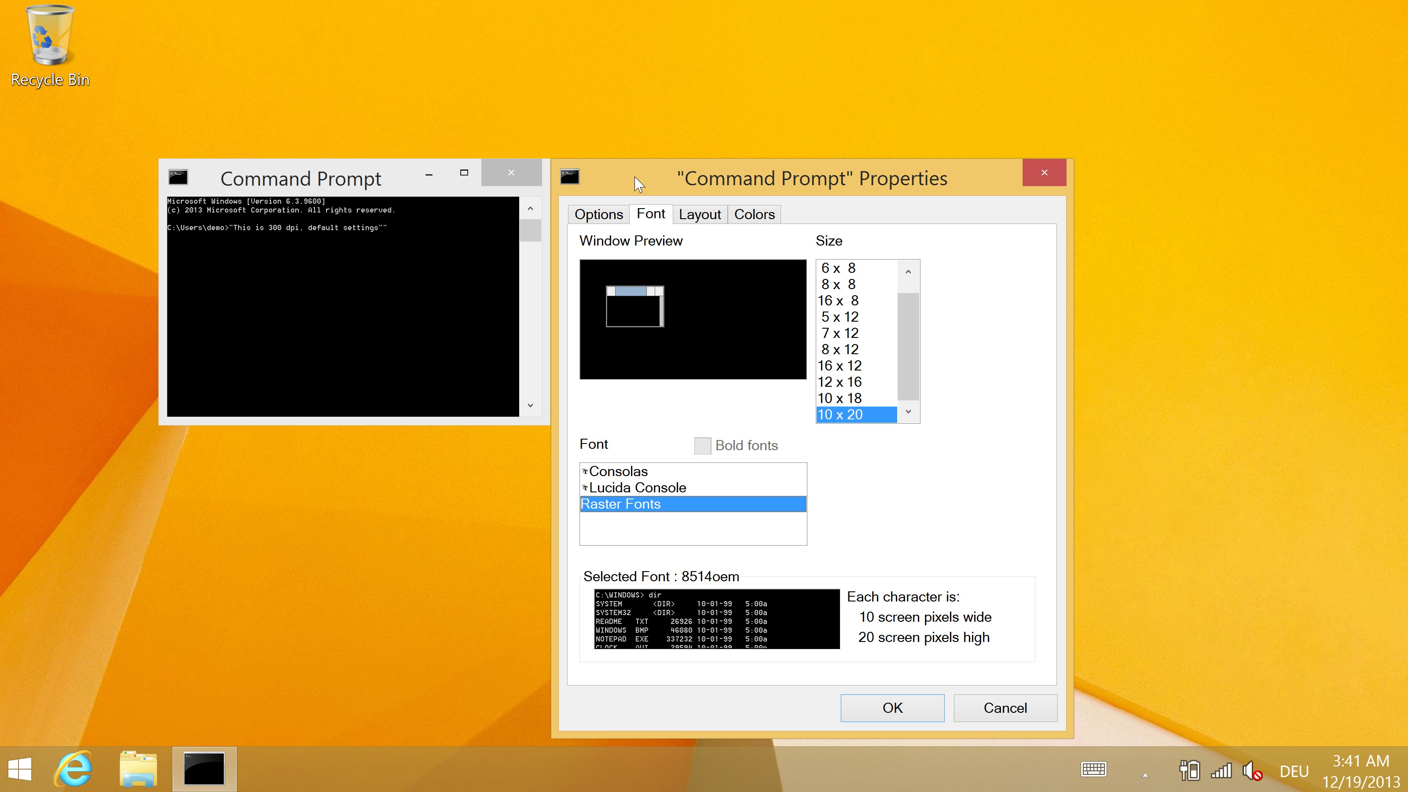Viewport: 1408px width, 792px height.
Task: Click the Command Prompt scroll-down arrow
Action: (x=530, y=405)
